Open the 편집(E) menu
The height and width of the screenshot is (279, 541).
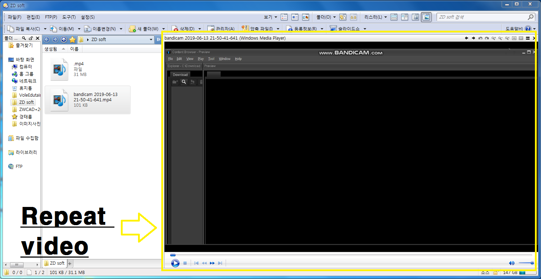pyautogui.click(x=33, y=17)
